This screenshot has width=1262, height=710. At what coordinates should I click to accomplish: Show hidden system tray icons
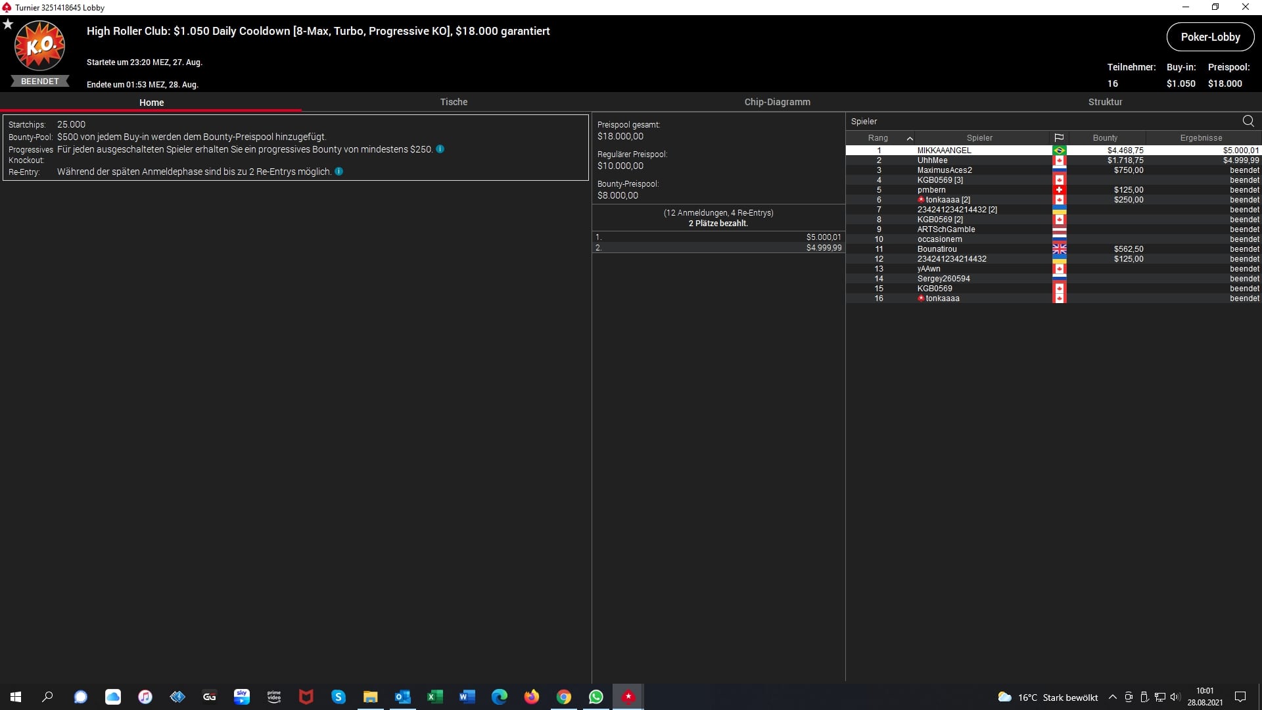[1112, 698]
